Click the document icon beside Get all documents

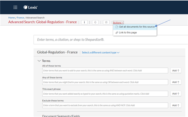coord(117,27)
